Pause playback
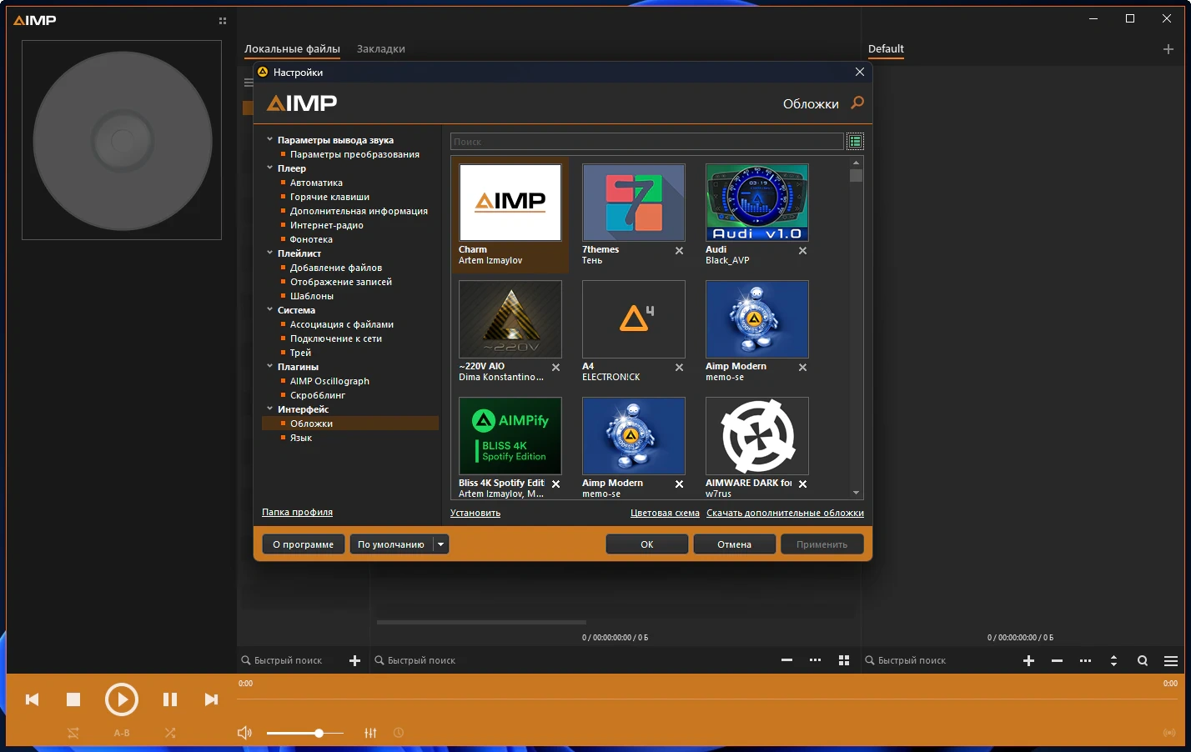Screen dimensions: 1191x752 tap(170, 699)
